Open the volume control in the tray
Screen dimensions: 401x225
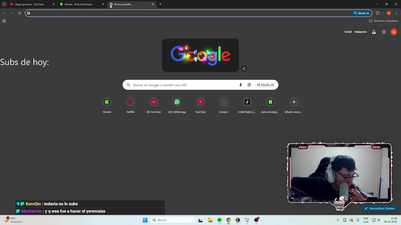tap(378, 220)
